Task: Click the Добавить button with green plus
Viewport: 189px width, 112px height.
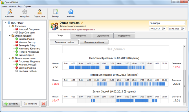Action: (x=11, y=104)
